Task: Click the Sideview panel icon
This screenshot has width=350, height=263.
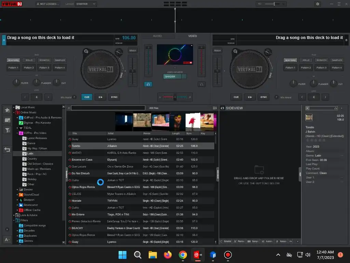Action: [222, 108]
